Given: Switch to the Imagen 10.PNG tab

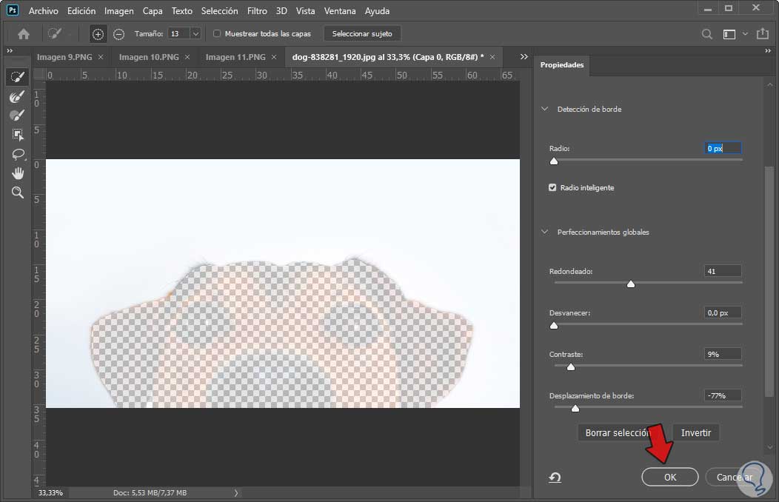Looking at the screenshot, I should [x=148, y=57].
